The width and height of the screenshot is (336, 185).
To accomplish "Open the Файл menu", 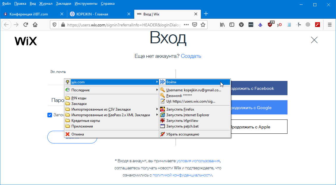I will [x=7, y=4].
